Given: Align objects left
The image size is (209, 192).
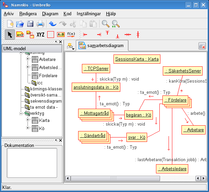Looking at the screenshot, I should (85, 35).
